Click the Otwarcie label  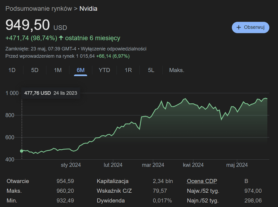(x=18, y=181)
